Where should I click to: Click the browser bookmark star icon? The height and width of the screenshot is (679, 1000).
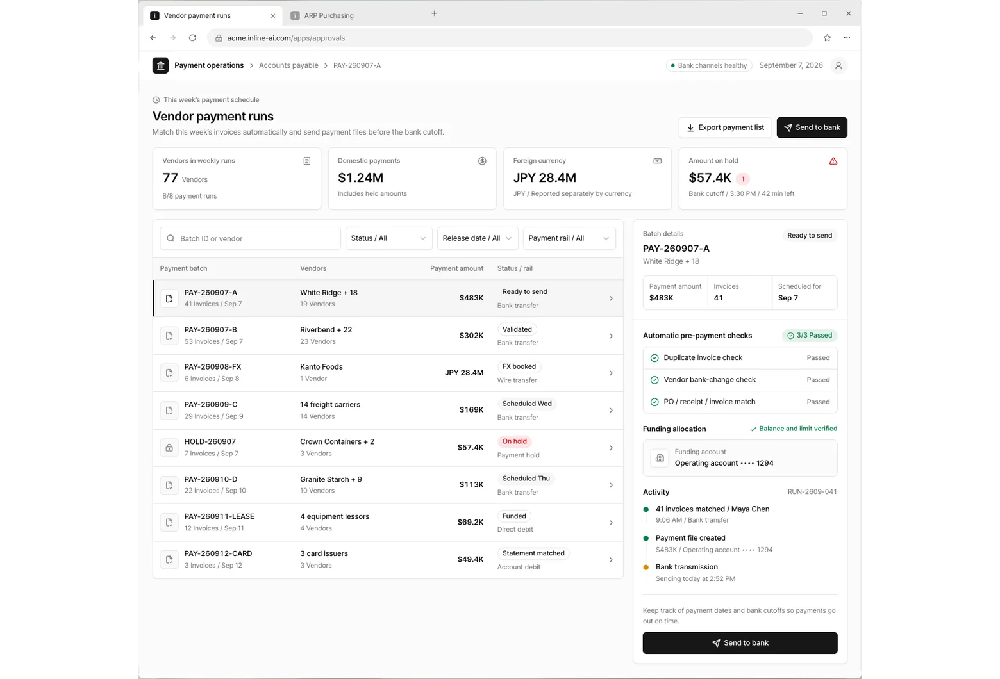pyautogui.click(x=827, y=38)
